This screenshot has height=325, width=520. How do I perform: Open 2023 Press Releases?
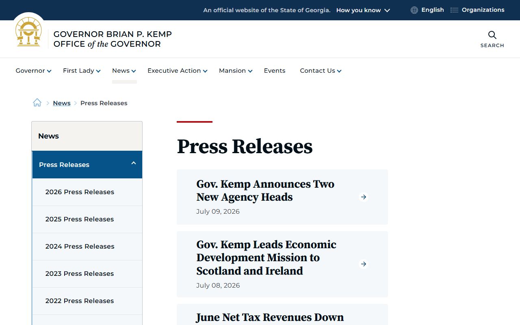point(87,274)
